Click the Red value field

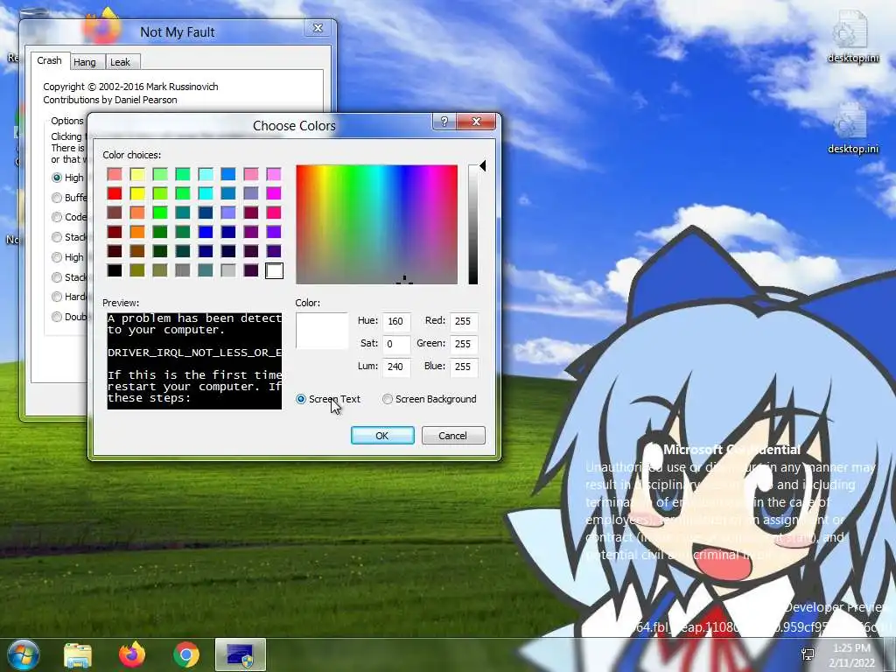[x=464, y=321]
